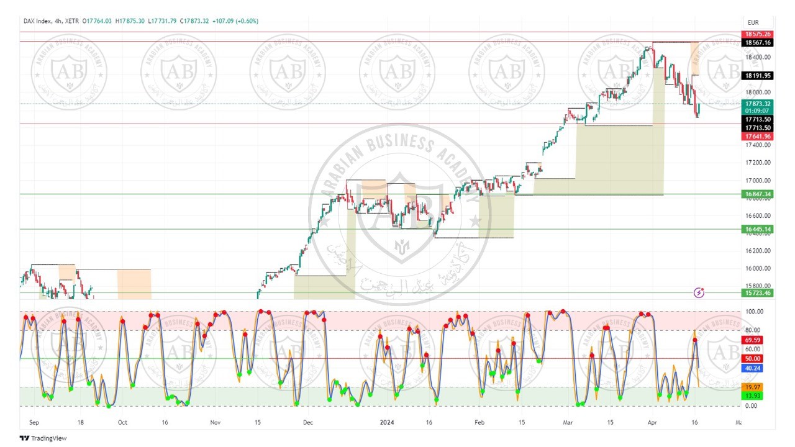The height and width of the screenshot is (447, 795).
Task: Click the 16200.00 price axis tick
Action: click(758, 251)
